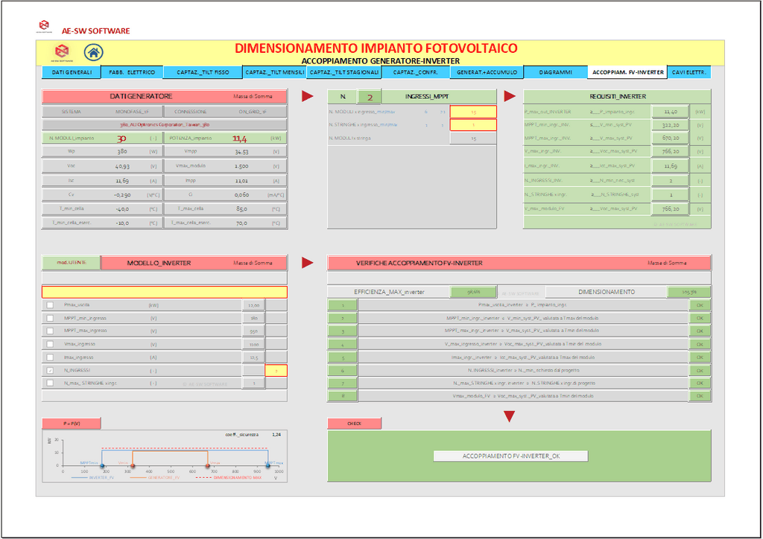The image size is (763, 539).
Task: Go to the GENERAT.+ACCUMULO tab
Action: pyautogui.click(x=487, y=72)
